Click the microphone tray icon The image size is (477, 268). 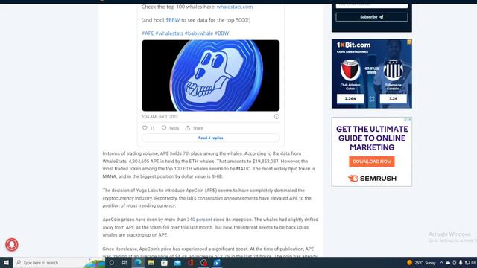click(461, 263)
